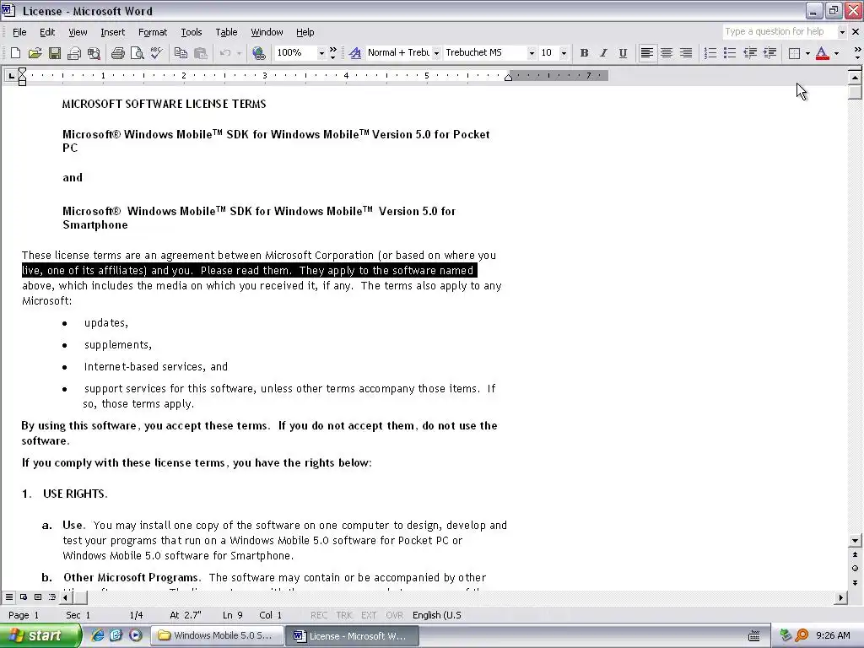Image resolution: width=864 pixels, height=648 pixels.
Task: Align text left
Action: [647, 53]
